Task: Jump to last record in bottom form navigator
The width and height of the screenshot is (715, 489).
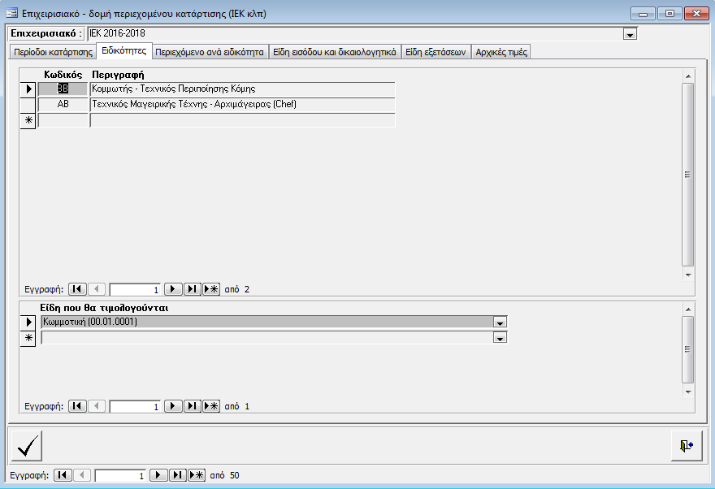Action: pyautogui.click(x=178, y=475)
